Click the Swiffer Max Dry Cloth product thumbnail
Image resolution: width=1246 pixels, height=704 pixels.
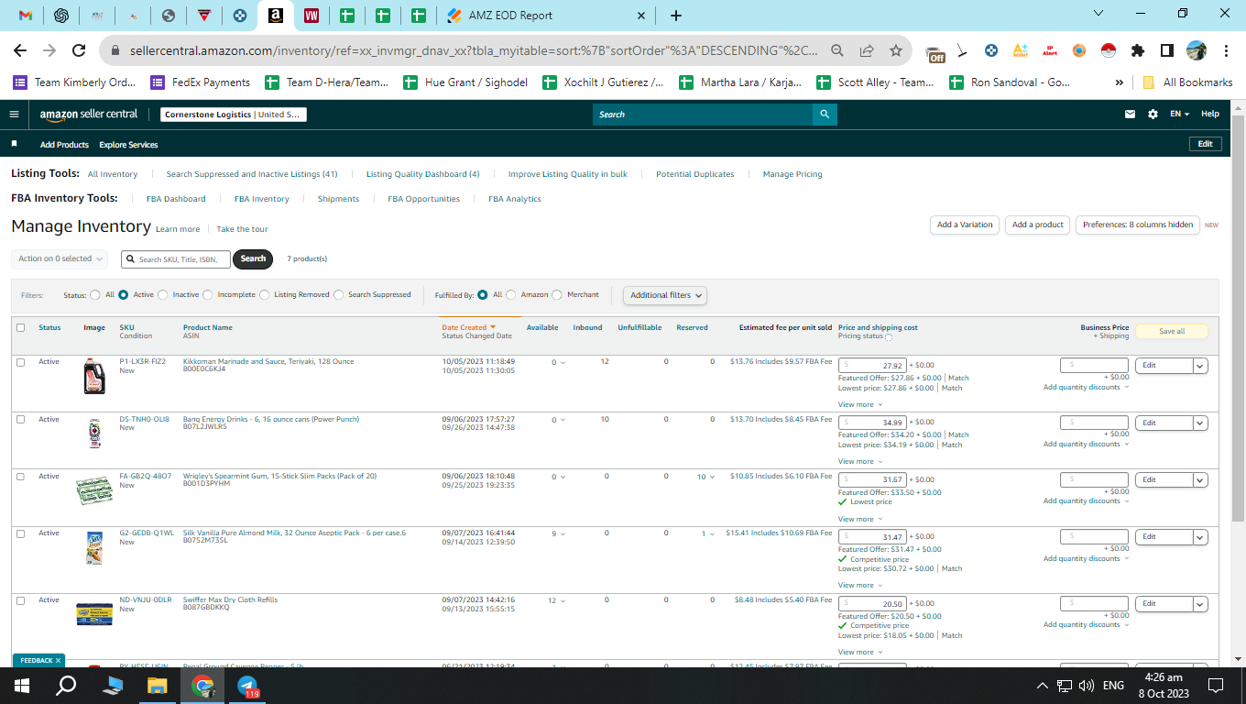[94, 613]
